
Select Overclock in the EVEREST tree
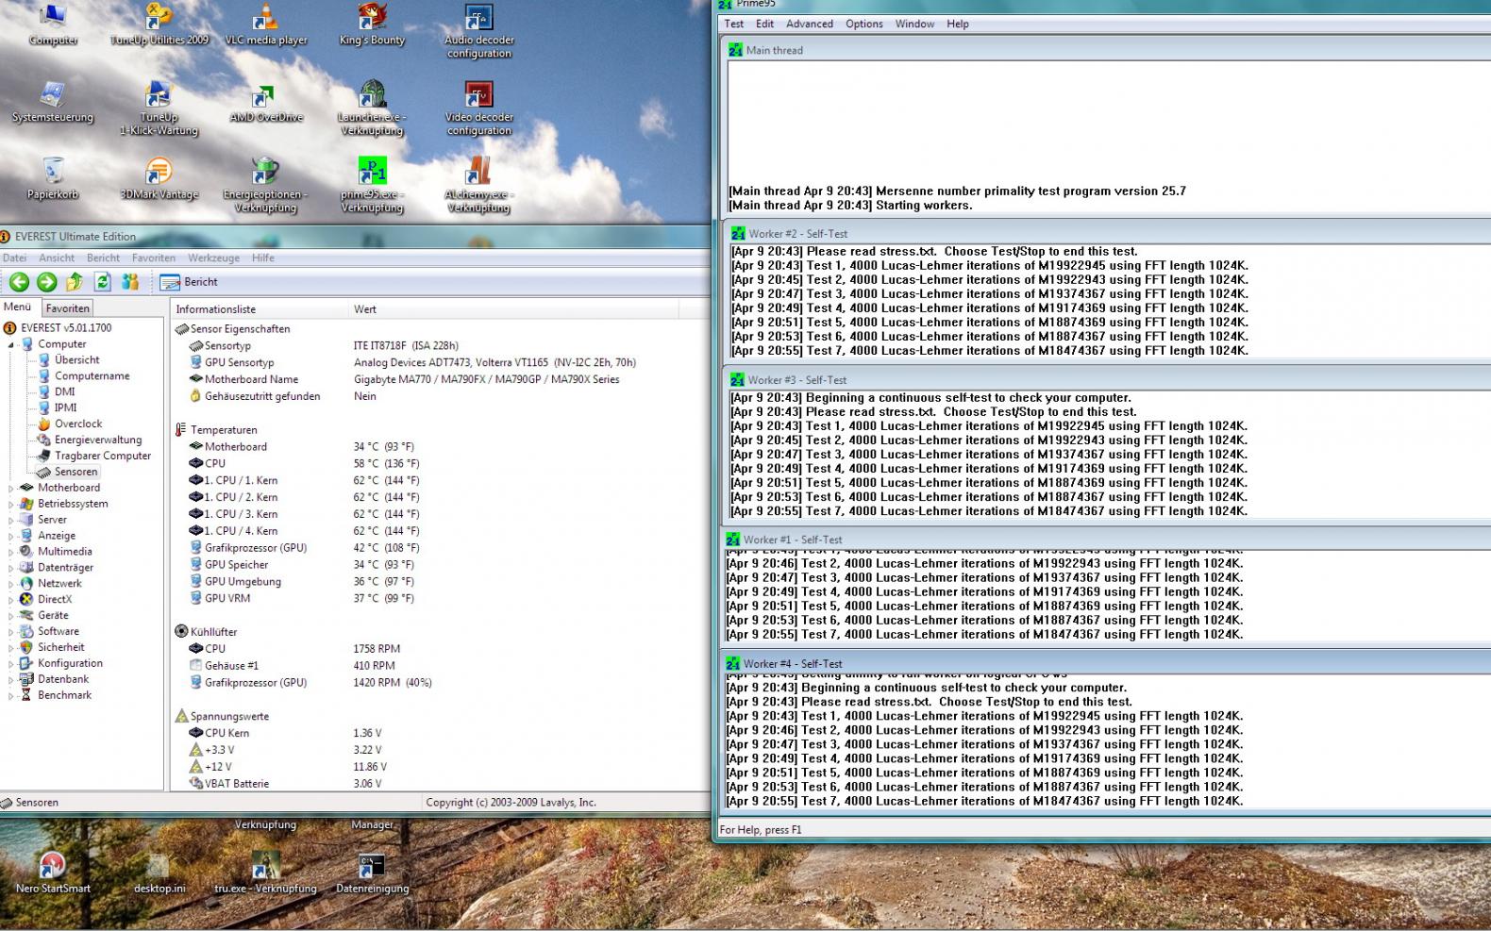click(x=78, y=424)
